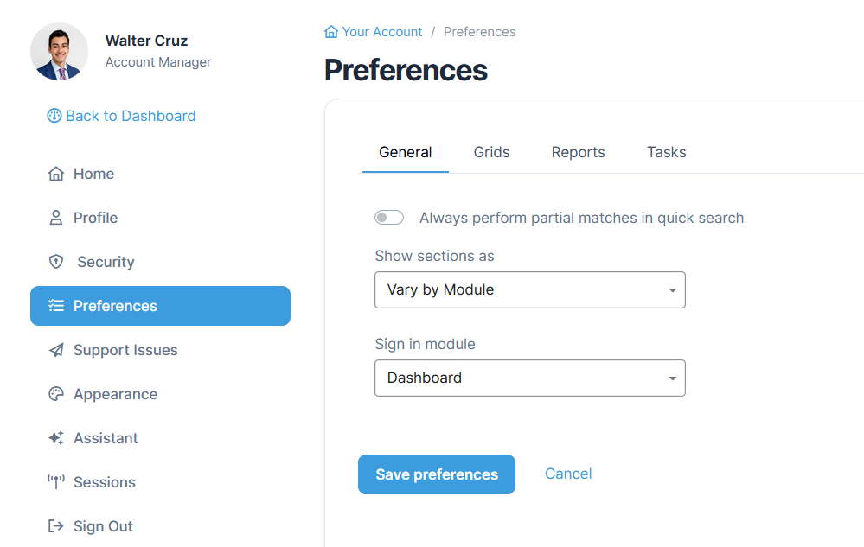Toggle partial matches in quick search
The image size is (864, 547).
pos(389,218)
